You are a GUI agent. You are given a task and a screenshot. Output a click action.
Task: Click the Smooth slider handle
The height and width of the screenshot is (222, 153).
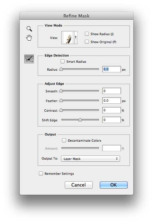pyautogui.click(x=61, y=91)
